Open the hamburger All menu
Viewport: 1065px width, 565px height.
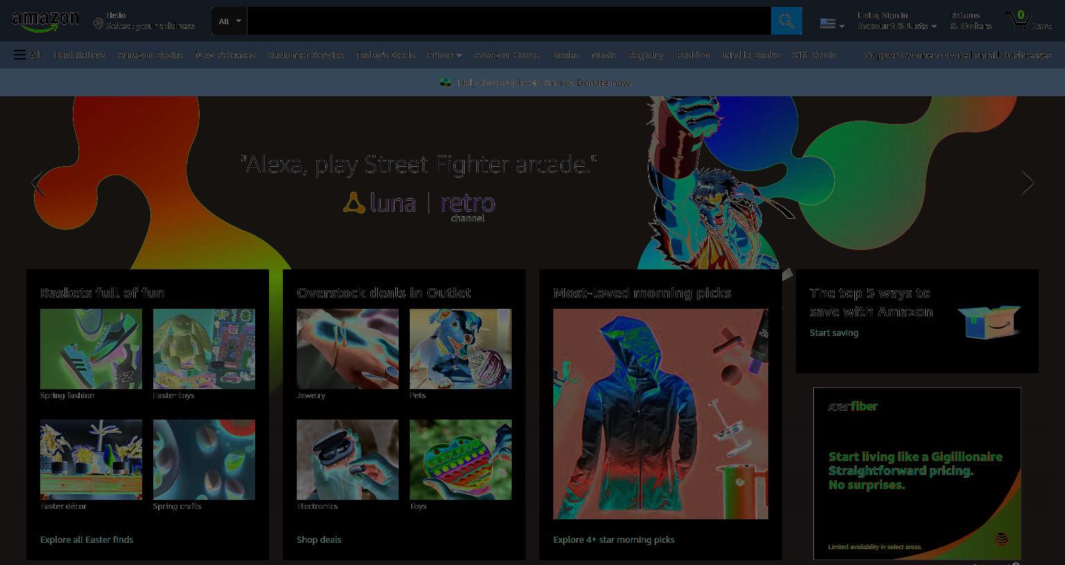pyautogui.click(x=27, y=55)
